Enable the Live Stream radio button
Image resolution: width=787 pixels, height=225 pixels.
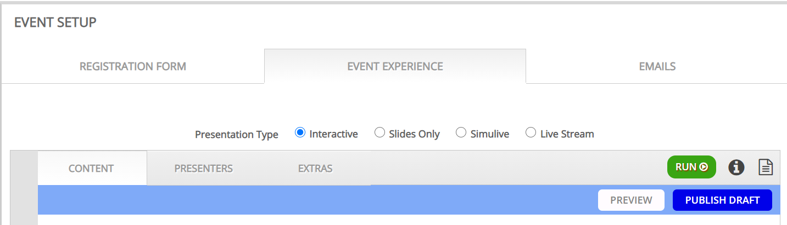pyautogui.click(x=531, y=132)
